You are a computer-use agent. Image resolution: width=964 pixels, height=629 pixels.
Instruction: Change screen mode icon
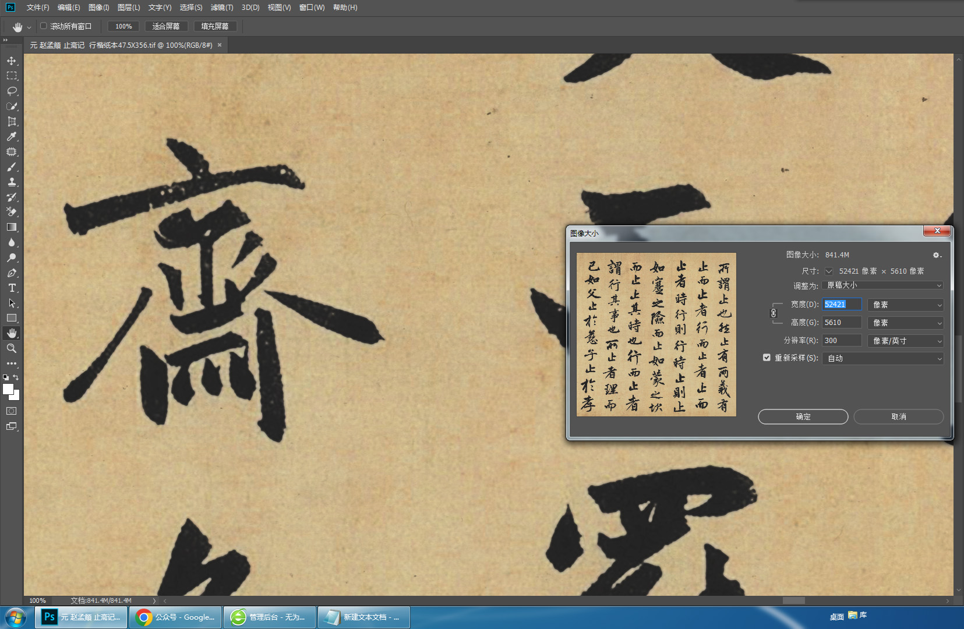(x=12, y=426)
